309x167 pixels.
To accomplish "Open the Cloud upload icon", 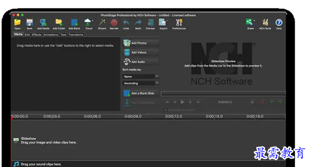I will click(x=88, y=24).
